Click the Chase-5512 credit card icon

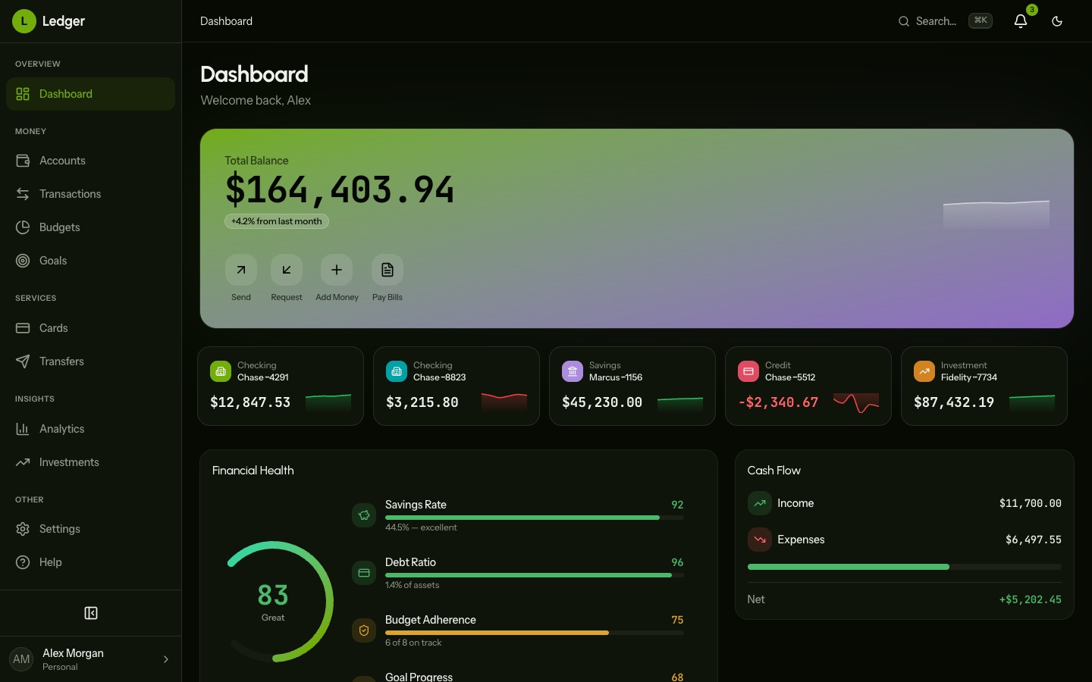tap(748, 371)
